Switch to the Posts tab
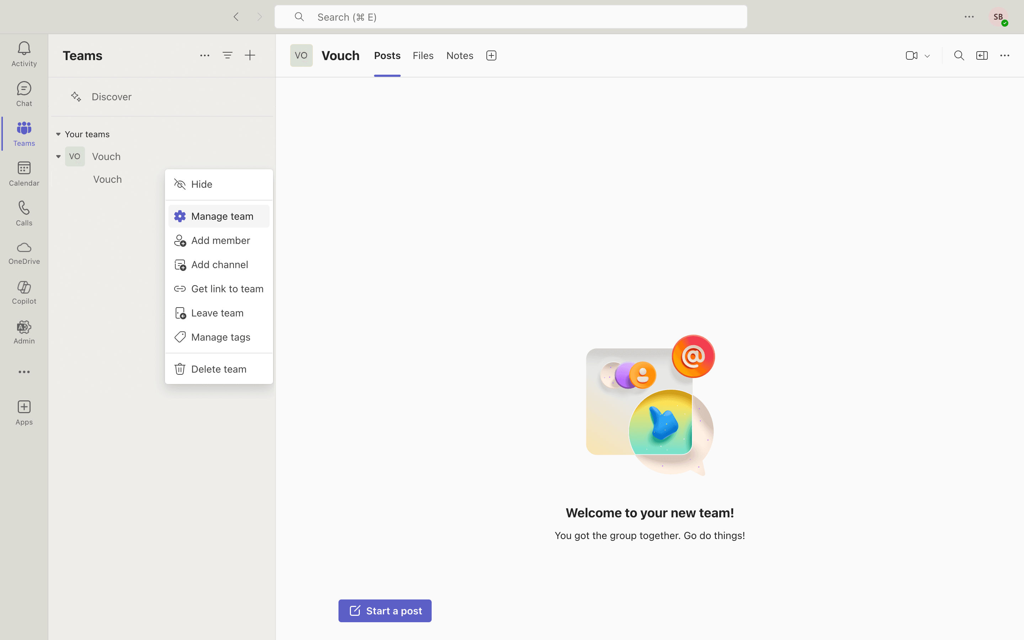 coord(387,55)
